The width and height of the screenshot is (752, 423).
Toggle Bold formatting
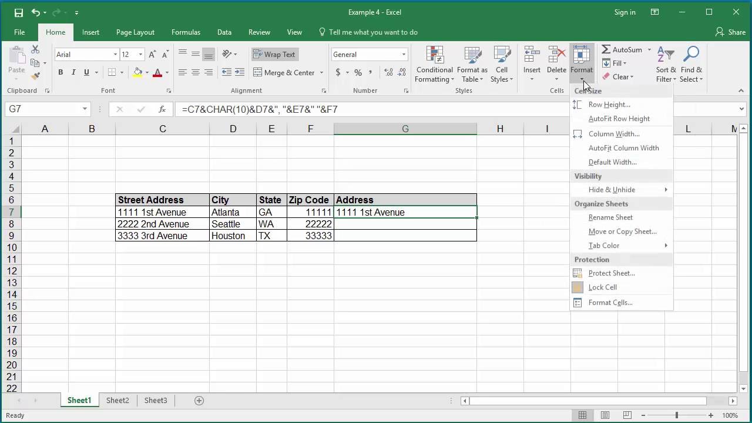coord(61,72)
